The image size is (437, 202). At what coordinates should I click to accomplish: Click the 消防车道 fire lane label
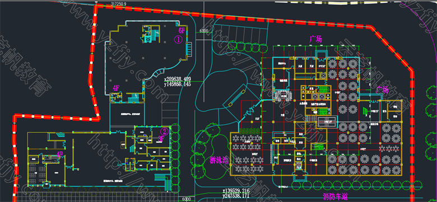[335, 197]
